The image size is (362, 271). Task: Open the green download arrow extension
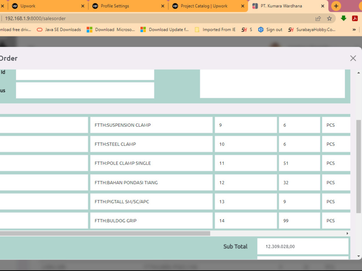344,18
